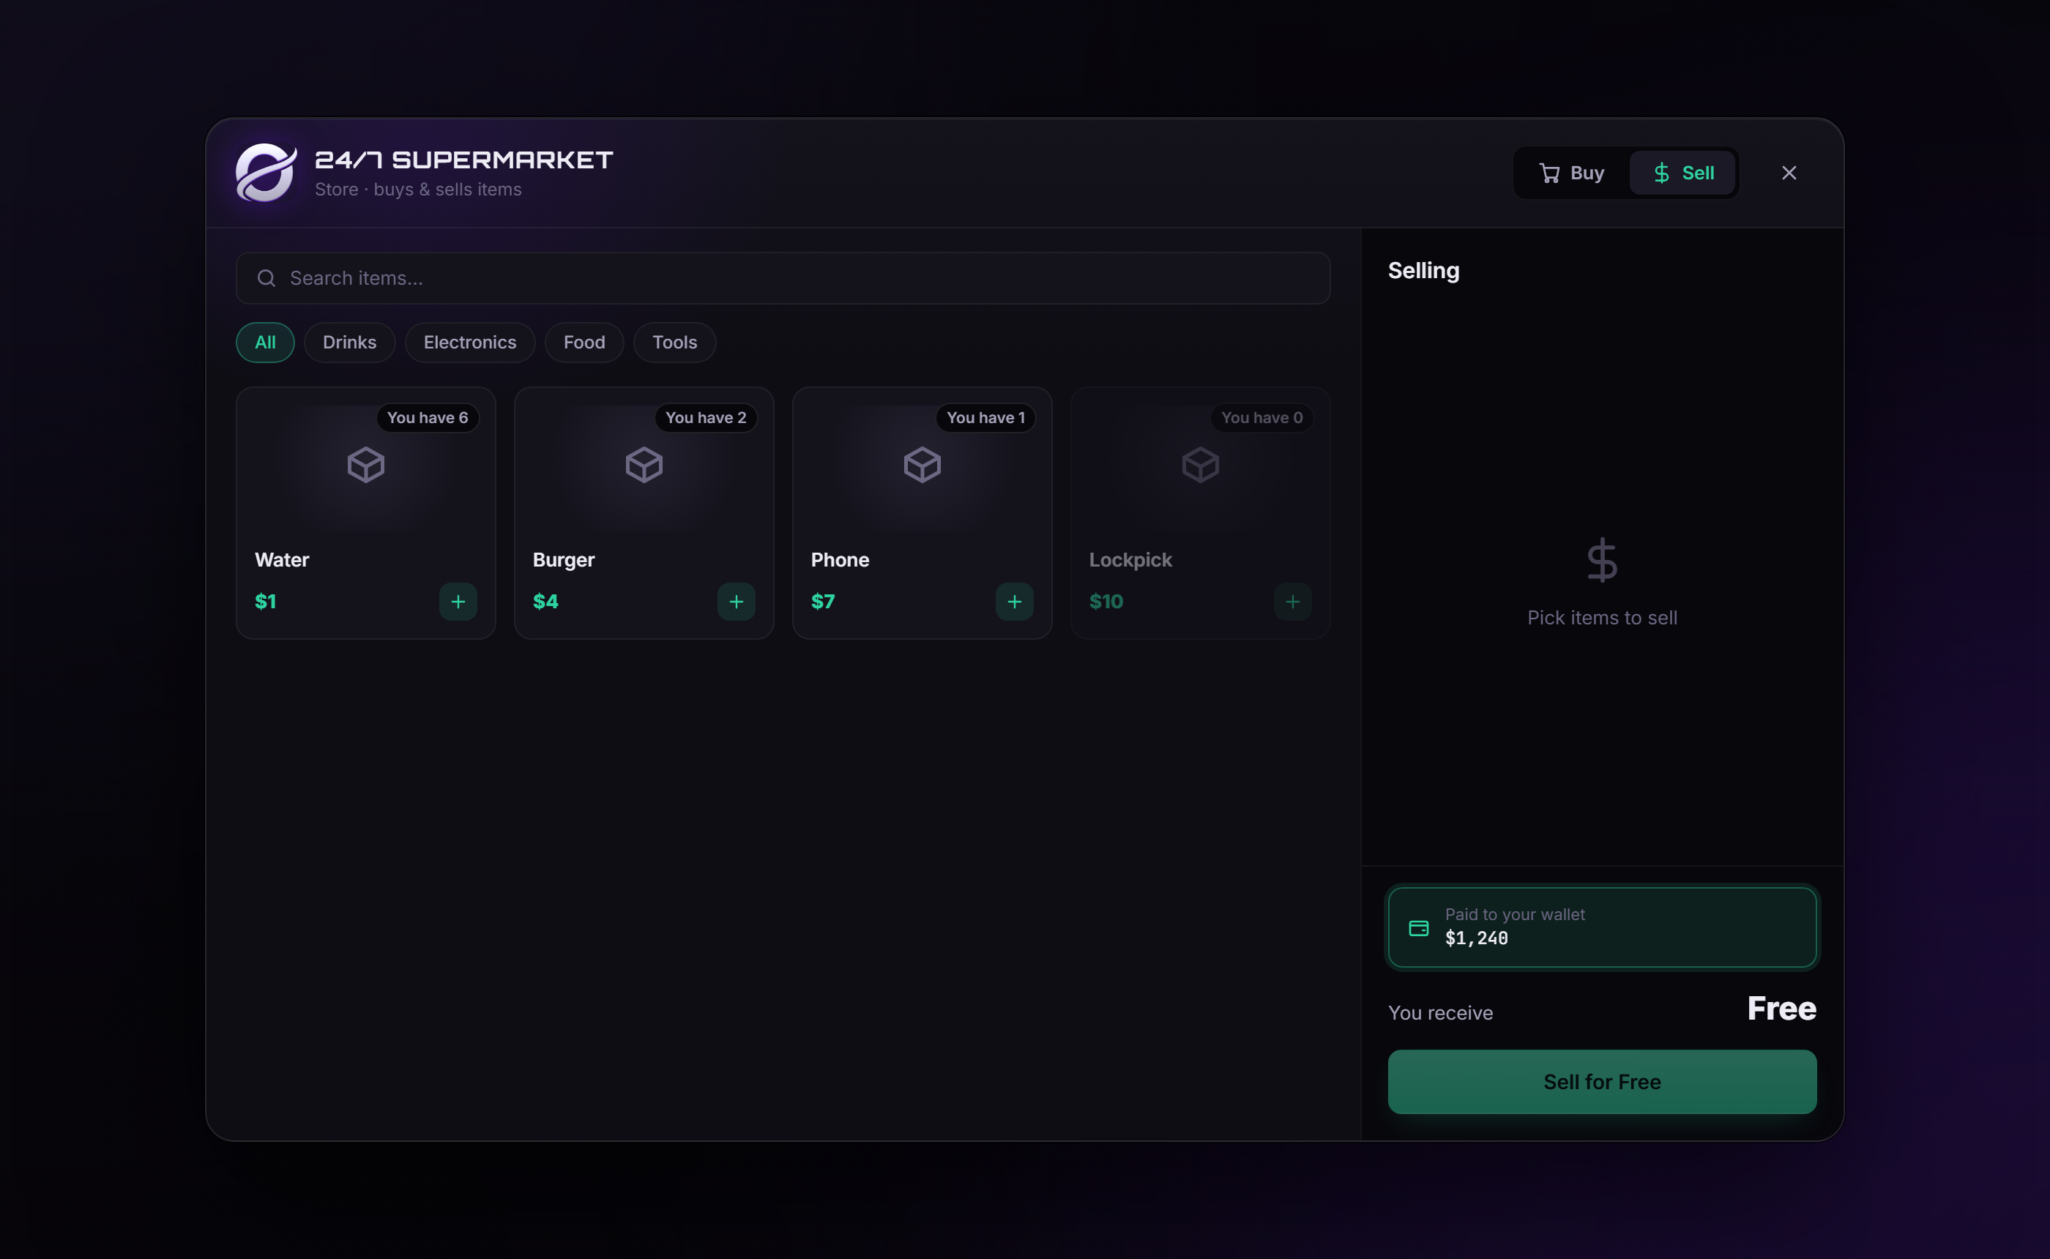Click the Phone box placeholder image
Screen dimensions: 2050x1259
(922, 465)
